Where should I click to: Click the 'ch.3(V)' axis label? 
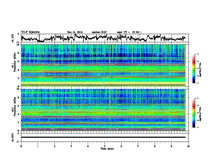[13, 137]
